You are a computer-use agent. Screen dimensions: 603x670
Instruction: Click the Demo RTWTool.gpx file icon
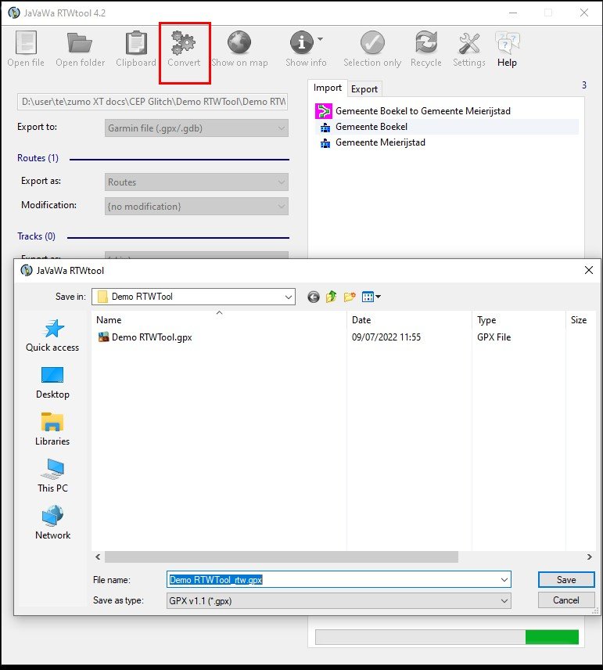(x=103, y=337)
